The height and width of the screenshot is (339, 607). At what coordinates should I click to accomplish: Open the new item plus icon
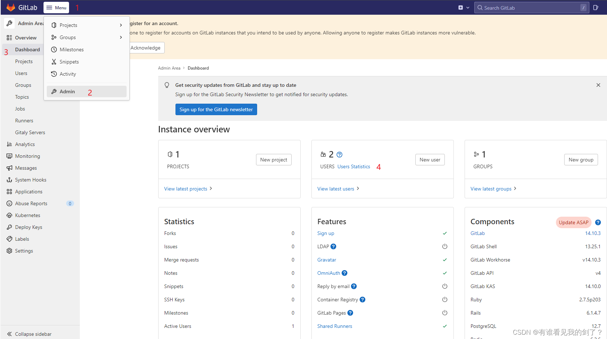click(461, 8)
